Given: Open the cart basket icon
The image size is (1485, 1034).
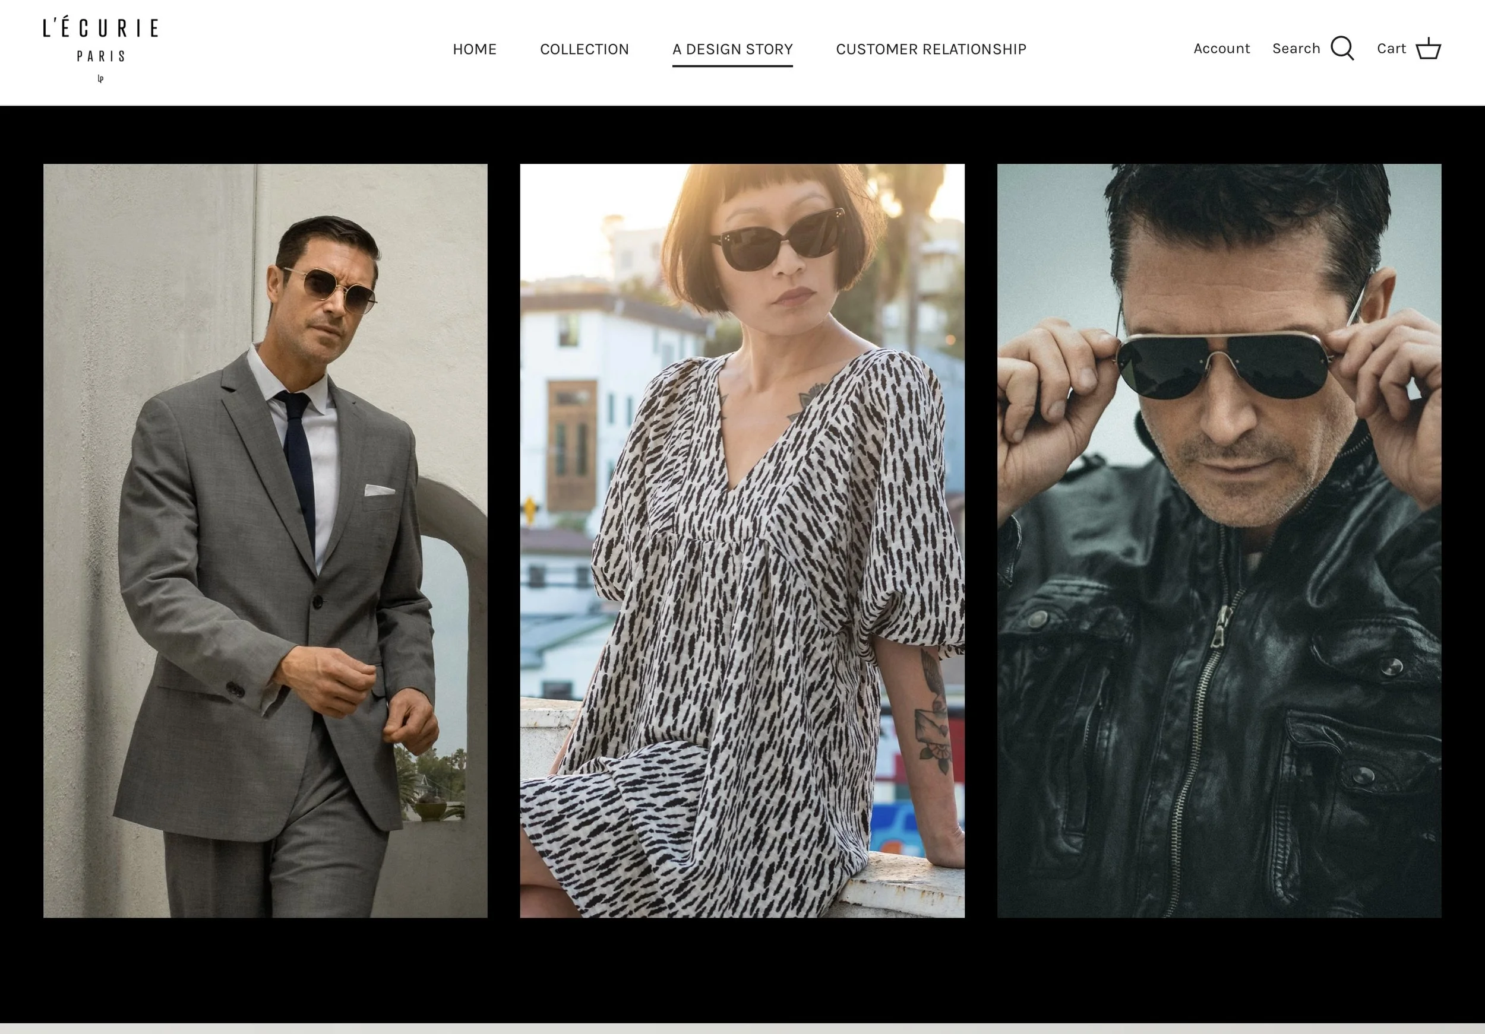Looking at the screenshot, I should [1428, 49].
